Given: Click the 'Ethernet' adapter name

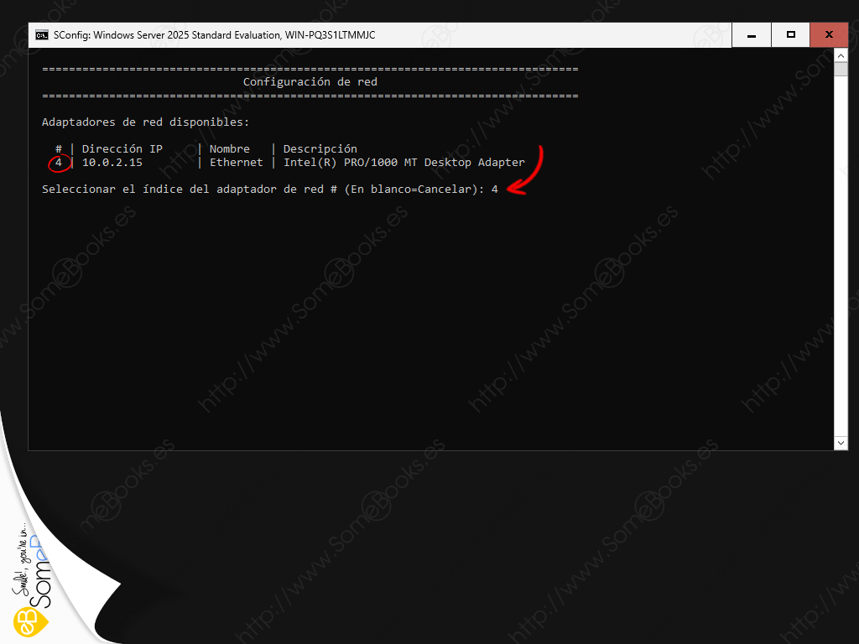Looking at the screenshot, I should [236, 163].
